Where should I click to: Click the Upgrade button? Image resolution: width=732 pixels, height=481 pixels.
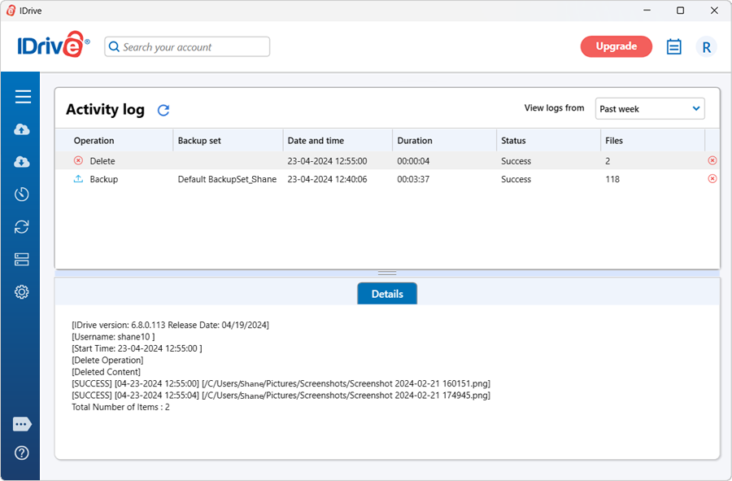(x=616, y=46)
